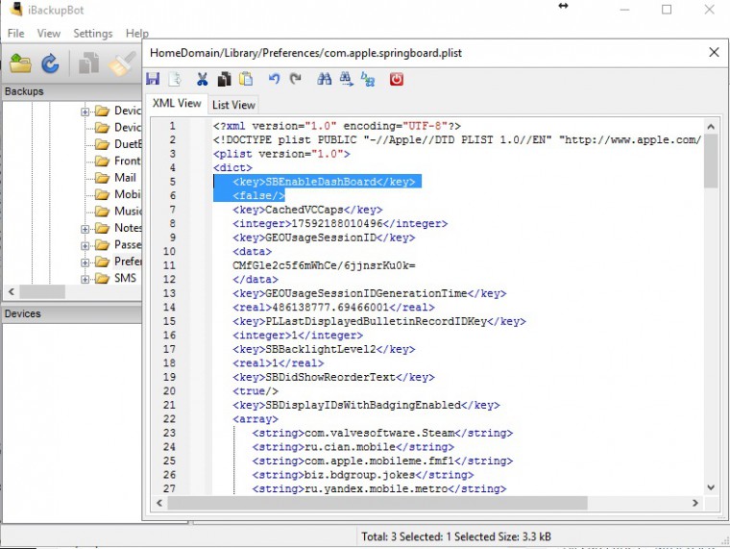Close the plist editor dialog
The image size is (730, 549).
(713, 53)
